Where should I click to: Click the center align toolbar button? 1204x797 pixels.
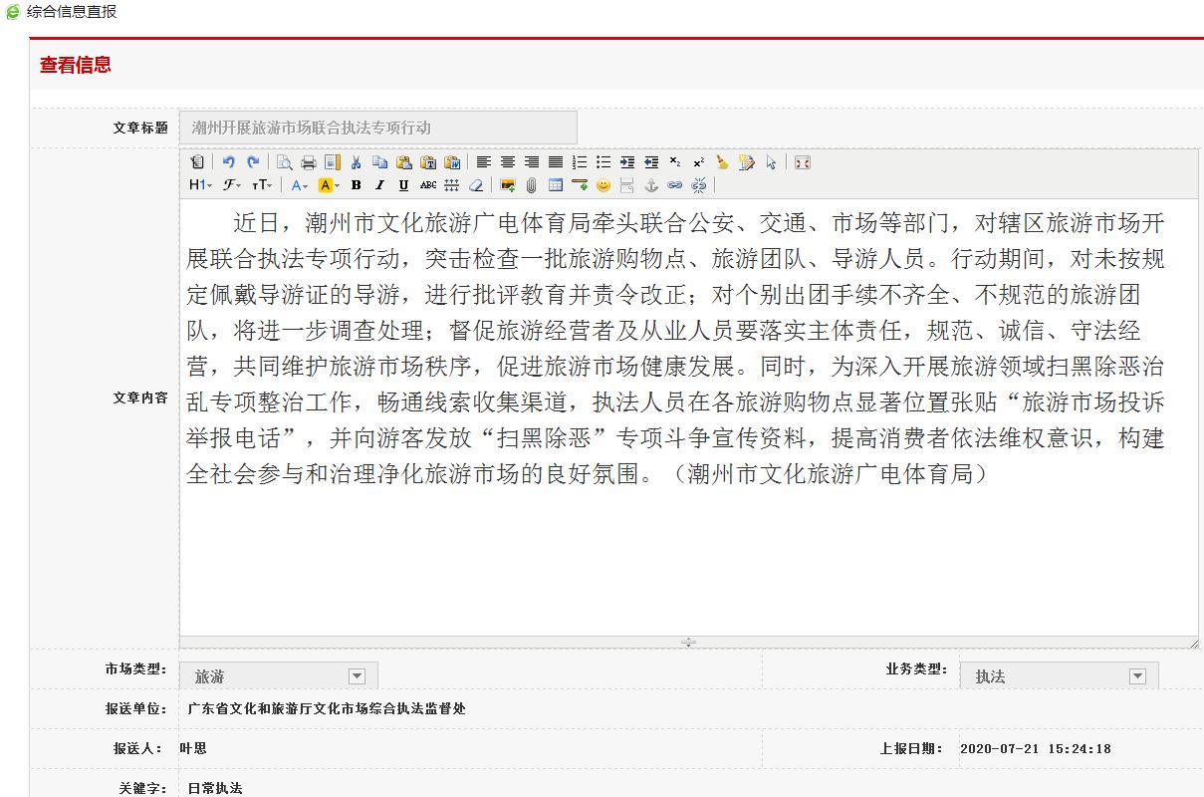coord(508,162)
